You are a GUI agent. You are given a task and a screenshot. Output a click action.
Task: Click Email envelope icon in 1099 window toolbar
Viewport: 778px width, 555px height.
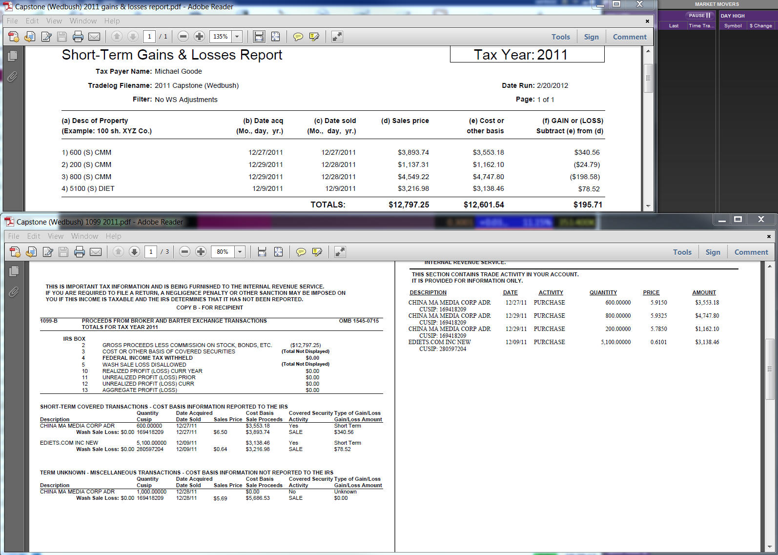point(96,252)
